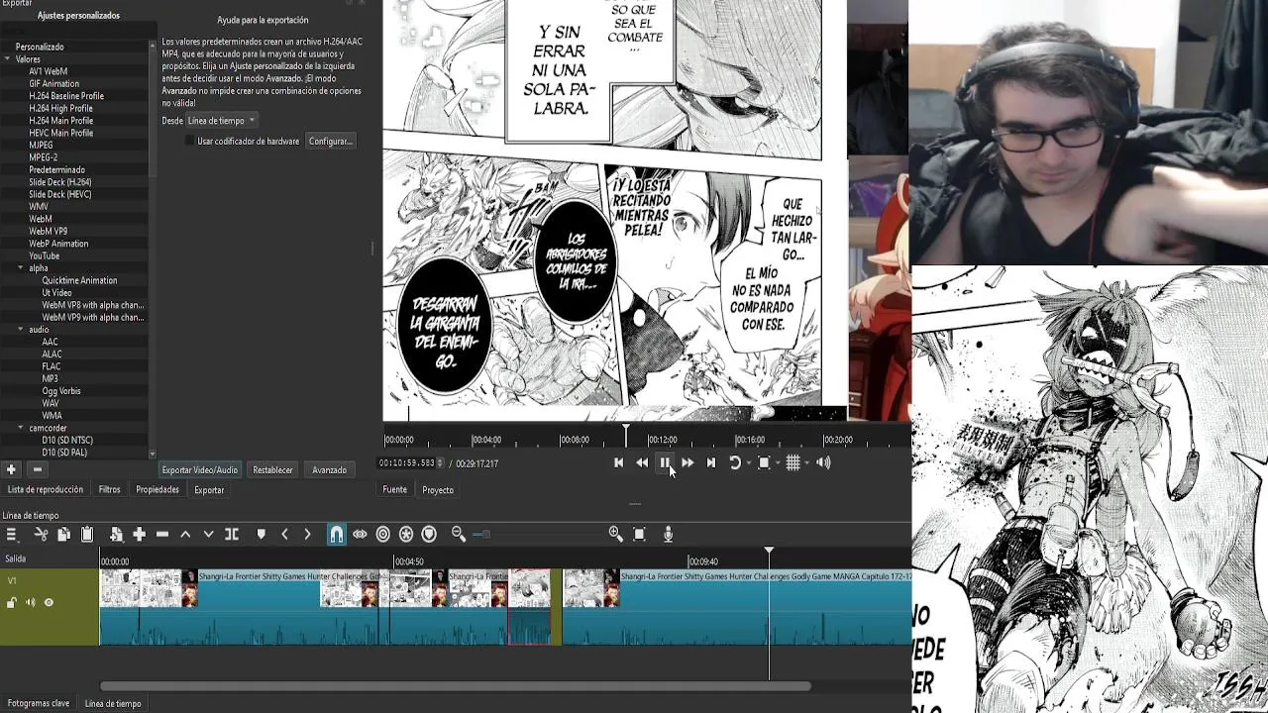Image resolution: width=1268 pixels, height=713 pixels.
Task: Skip to the start of the player
Action: (x=619, y=462)
